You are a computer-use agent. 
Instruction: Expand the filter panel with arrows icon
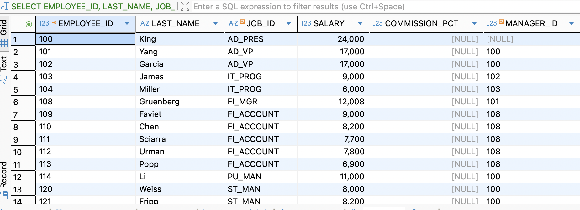click(185, 6)
